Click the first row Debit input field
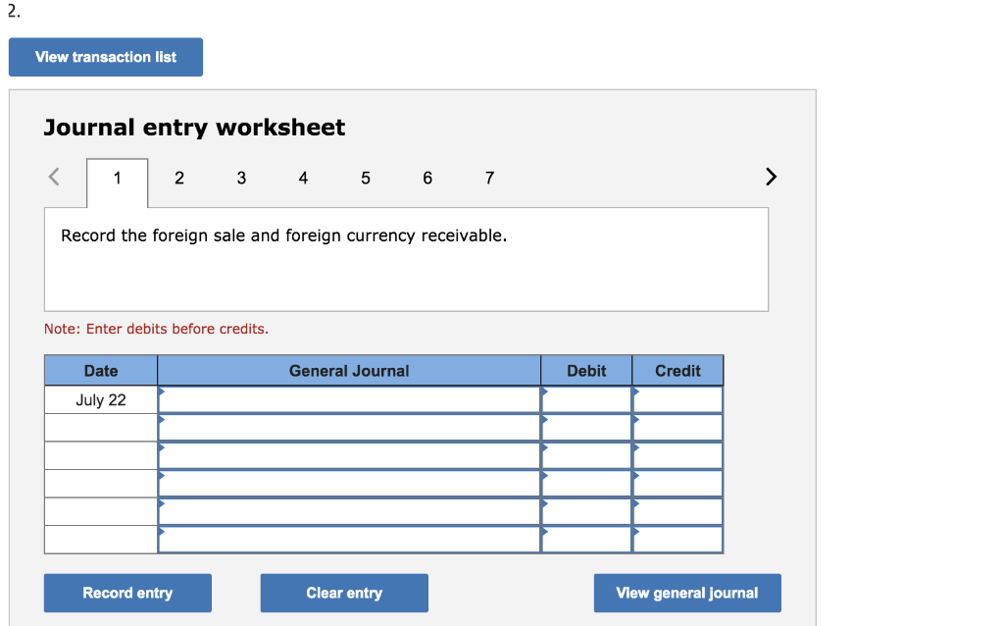Screen dimensions: 1004x626 point(586,399)
